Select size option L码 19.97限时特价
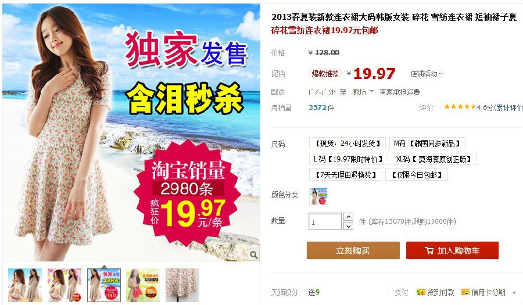The image size is (523, 305). pyautogui.click(x=348, y=159)
